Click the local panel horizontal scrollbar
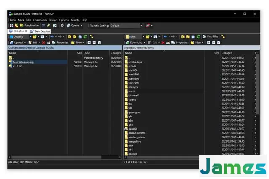The image size is (269, 179). (x=56, y=157)
